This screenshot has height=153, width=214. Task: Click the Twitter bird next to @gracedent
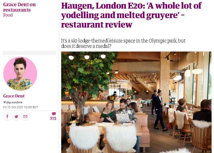(x=5, y=102)
